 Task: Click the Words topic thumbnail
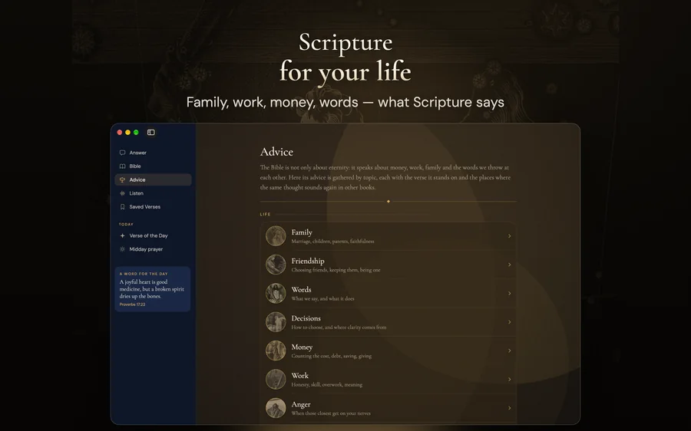[276, 293]
